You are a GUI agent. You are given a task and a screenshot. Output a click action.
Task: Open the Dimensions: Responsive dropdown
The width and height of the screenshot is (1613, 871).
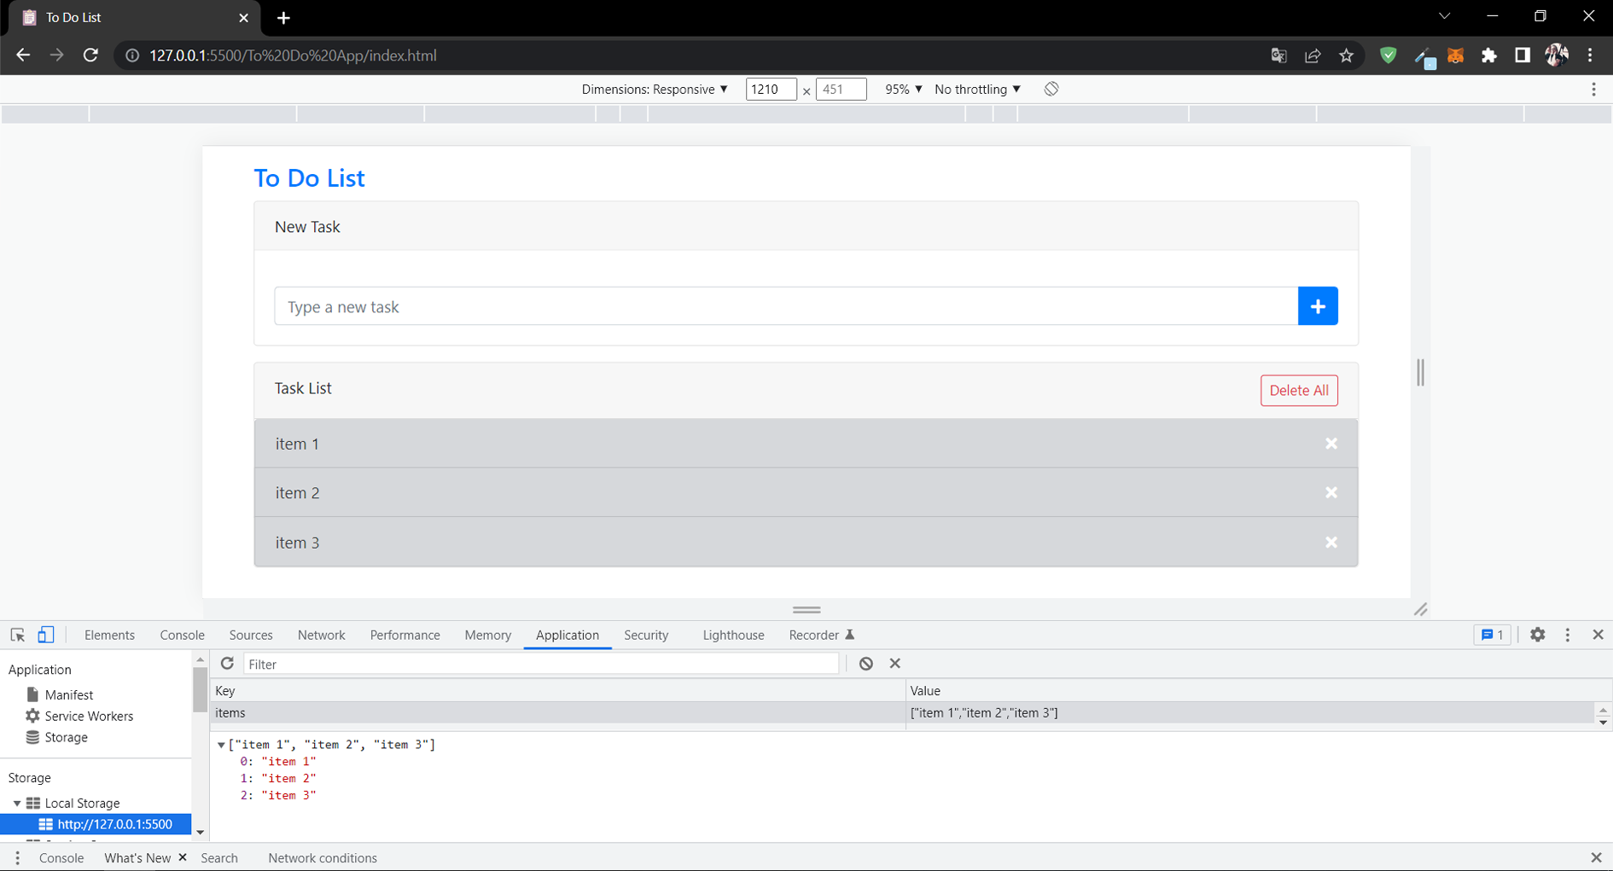tap(654, 89)
